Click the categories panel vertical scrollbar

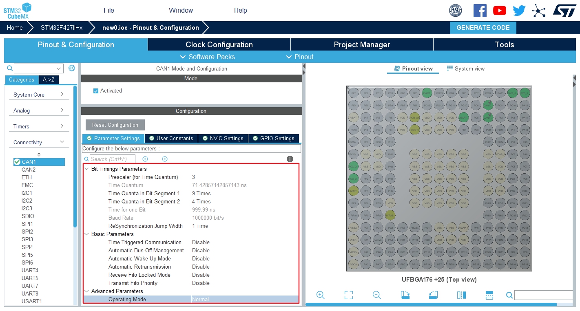point(75,156)
